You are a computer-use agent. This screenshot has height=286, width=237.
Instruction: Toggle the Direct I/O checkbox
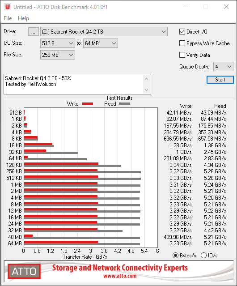coord(182,32)
